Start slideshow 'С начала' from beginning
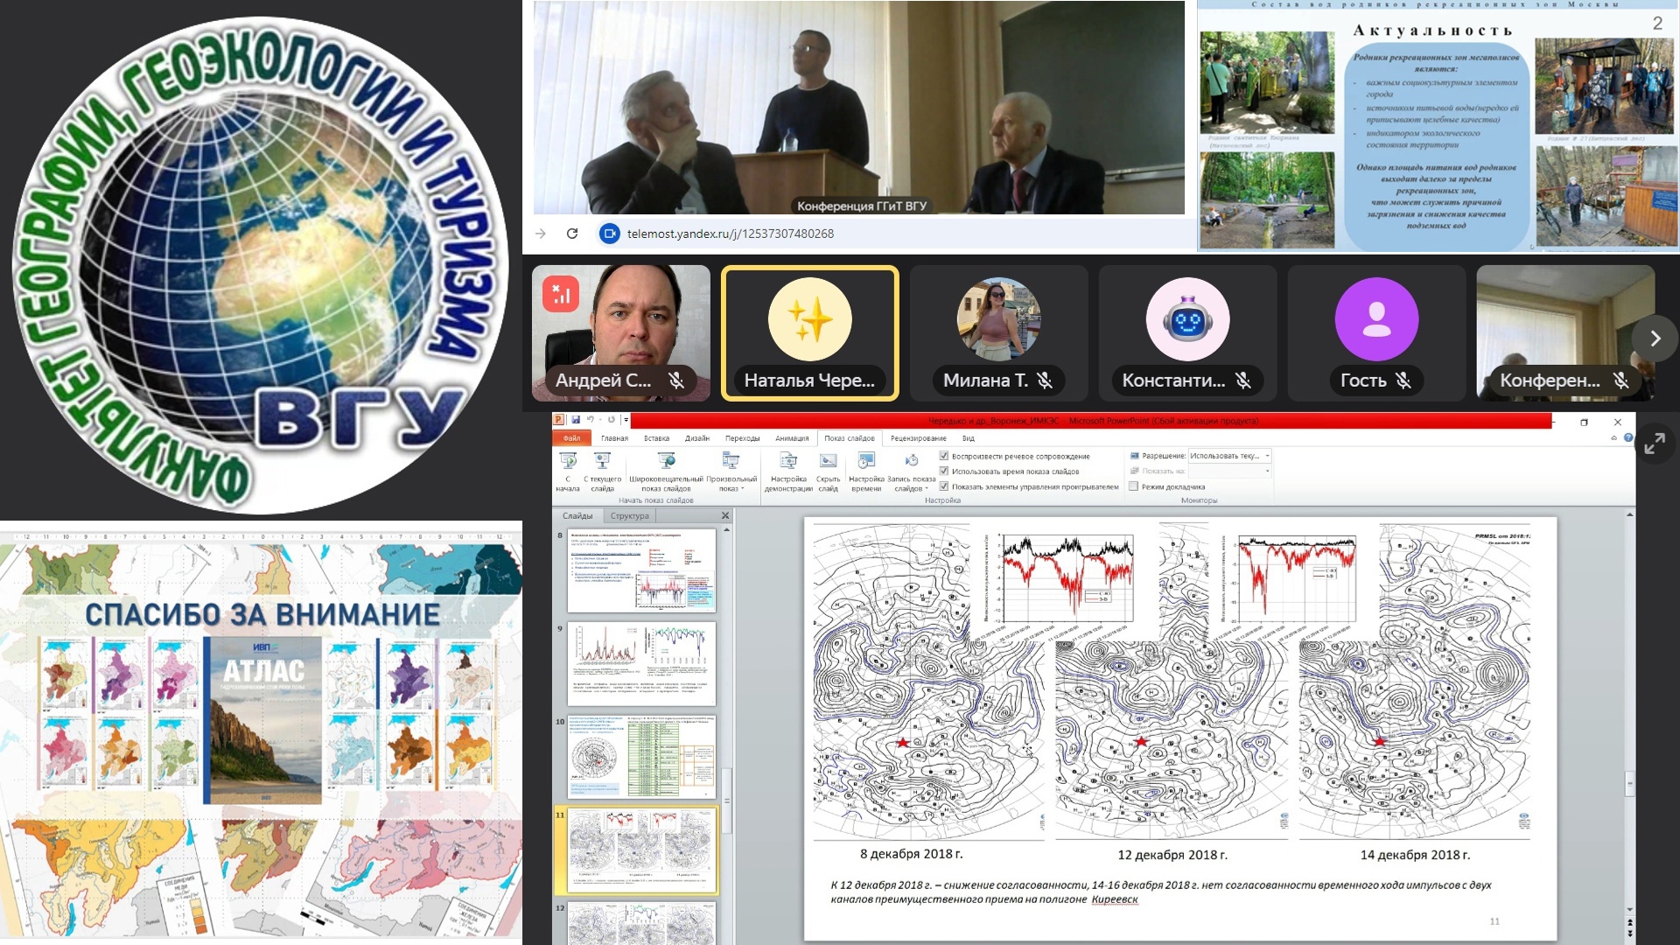1680x945 pixels. (568, 472)
